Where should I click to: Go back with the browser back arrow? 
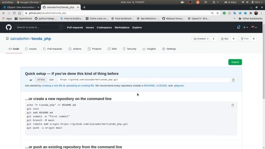[4, 13]
